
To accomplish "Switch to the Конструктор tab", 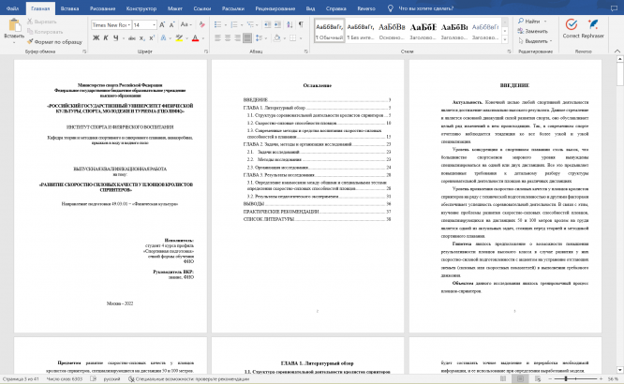I will pos(141,8).
